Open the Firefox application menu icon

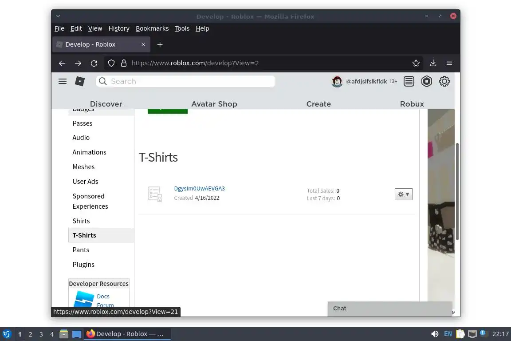click(449, 63)
